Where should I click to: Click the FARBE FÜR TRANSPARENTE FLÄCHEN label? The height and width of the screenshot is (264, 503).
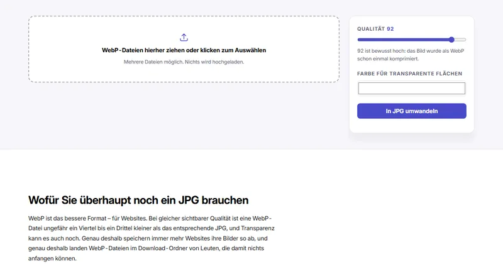pos(410,74)
